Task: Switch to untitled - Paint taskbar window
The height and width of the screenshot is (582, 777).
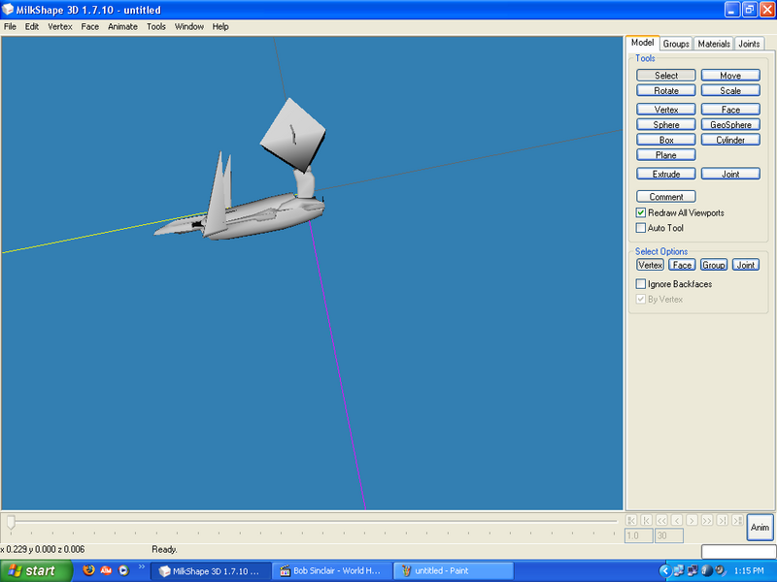Action: 453,571
